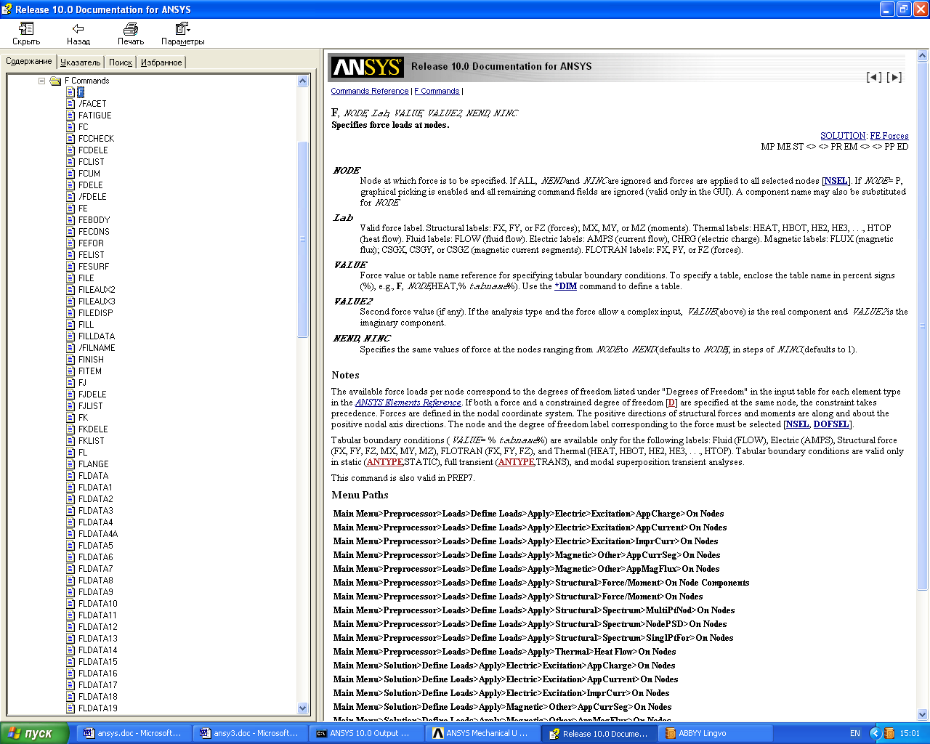Select FKDELE in the contents tree

(93, 429)
